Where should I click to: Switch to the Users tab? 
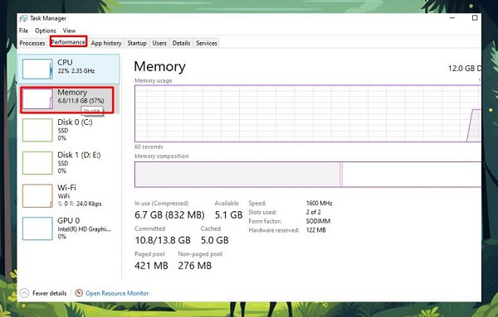click(159, 43)
